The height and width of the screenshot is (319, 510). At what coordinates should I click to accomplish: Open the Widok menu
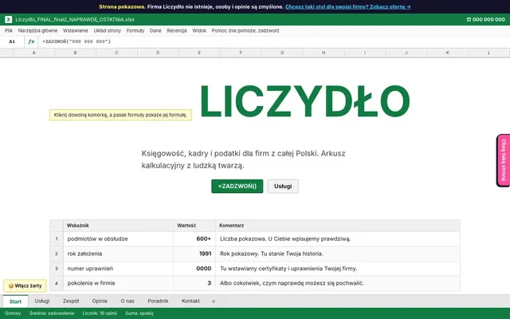tap(199, 30)
